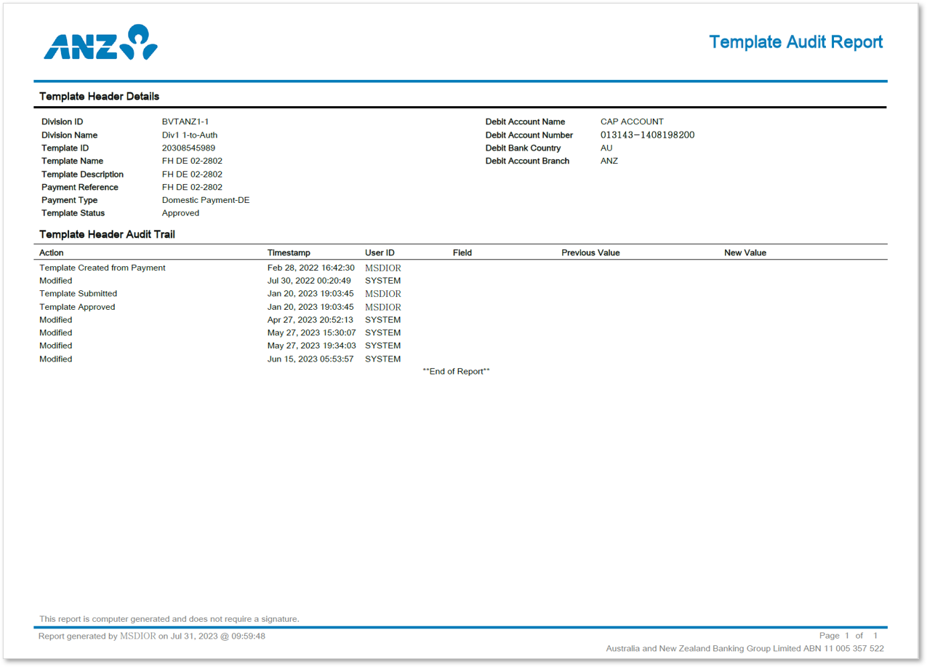Click the Template Status Approved value
The width and height of the screenshot is (927, 667).
pos(179,213)
